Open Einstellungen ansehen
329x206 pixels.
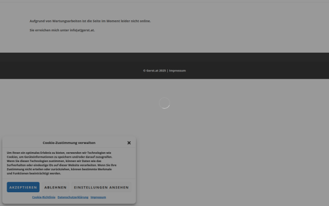click(x=101, y=187)
